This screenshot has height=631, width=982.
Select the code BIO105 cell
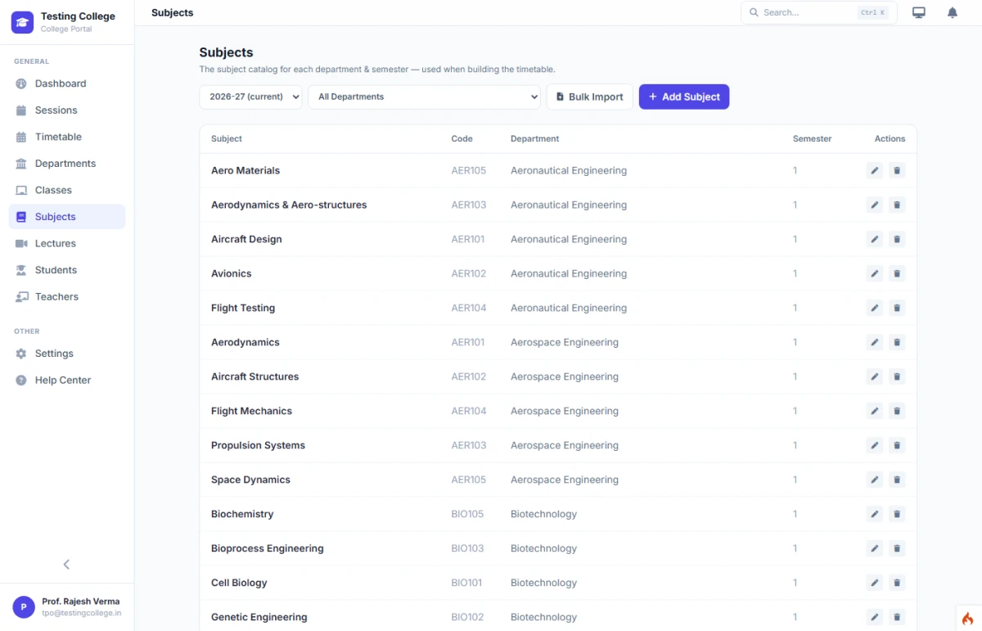[468, 515]
